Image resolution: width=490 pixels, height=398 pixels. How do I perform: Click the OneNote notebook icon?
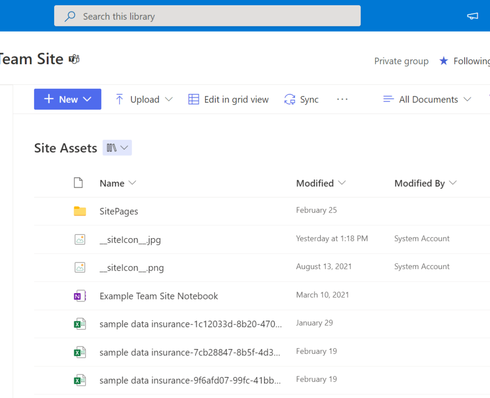coord(80,296)
